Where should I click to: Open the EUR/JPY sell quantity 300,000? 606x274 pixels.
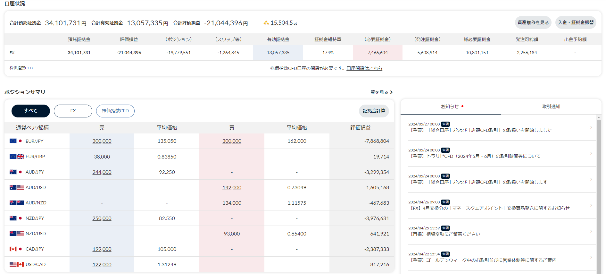pyautogui.click(x=102, y=141)
